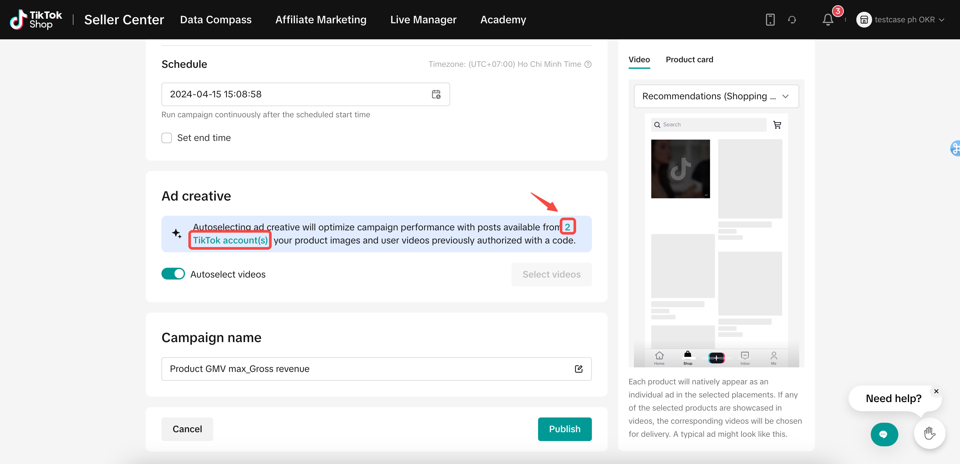This screenshot has width=960, height=464.
Task: Expand the Recommendations (Shopping) placement dropdown
Action: click(716, 96)
